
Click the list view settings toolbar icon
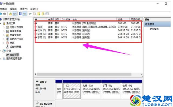(47, 14)
